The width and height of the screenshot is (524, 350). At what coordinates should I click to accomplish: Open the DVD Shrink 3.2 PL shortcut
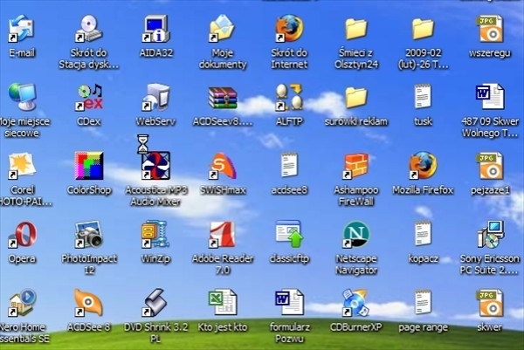point(155,303)
